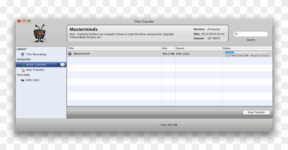Sort by the Source column header
288x150 pixels.
pyautogui.click(x=198, y=48)
